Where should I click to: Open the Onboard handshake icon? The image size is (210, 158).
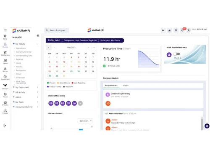pos(5,85)
